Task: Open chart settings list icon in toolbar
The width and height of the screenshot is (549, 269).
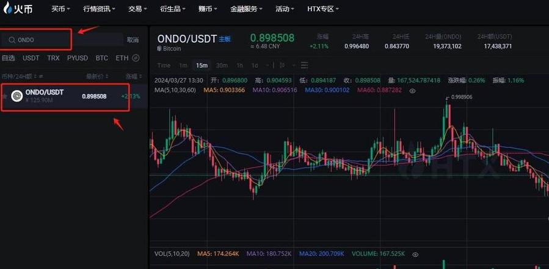Action: pyautogui.click(x=305, y=65)
